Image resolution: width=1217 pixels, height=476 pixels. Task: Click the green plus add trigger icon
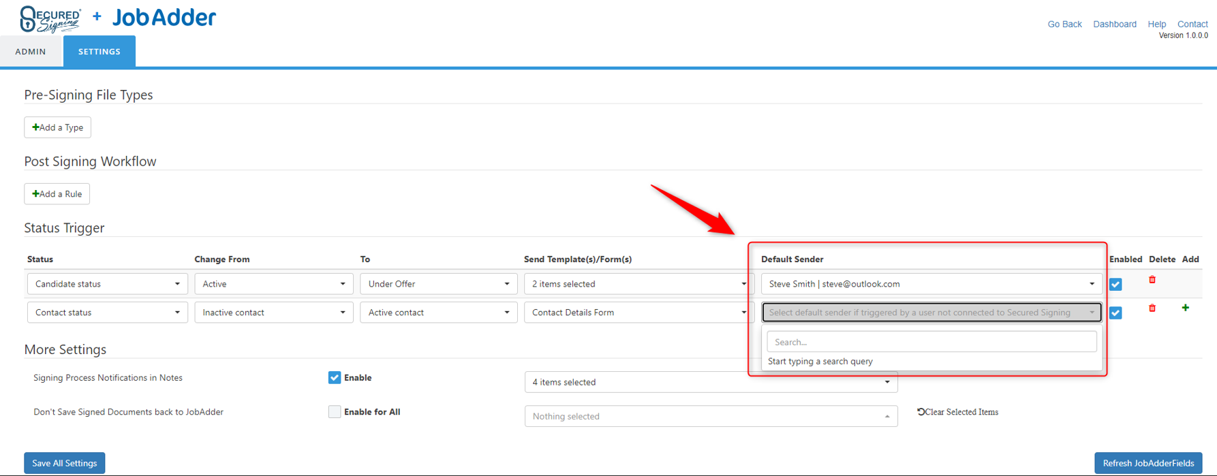(1186, 308)
